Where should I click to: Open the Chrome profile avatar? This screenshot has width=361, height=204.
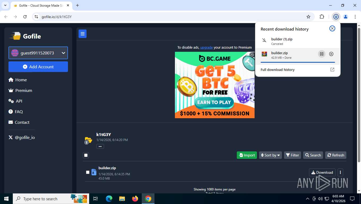pyautogui.click(x=346, y=17)
